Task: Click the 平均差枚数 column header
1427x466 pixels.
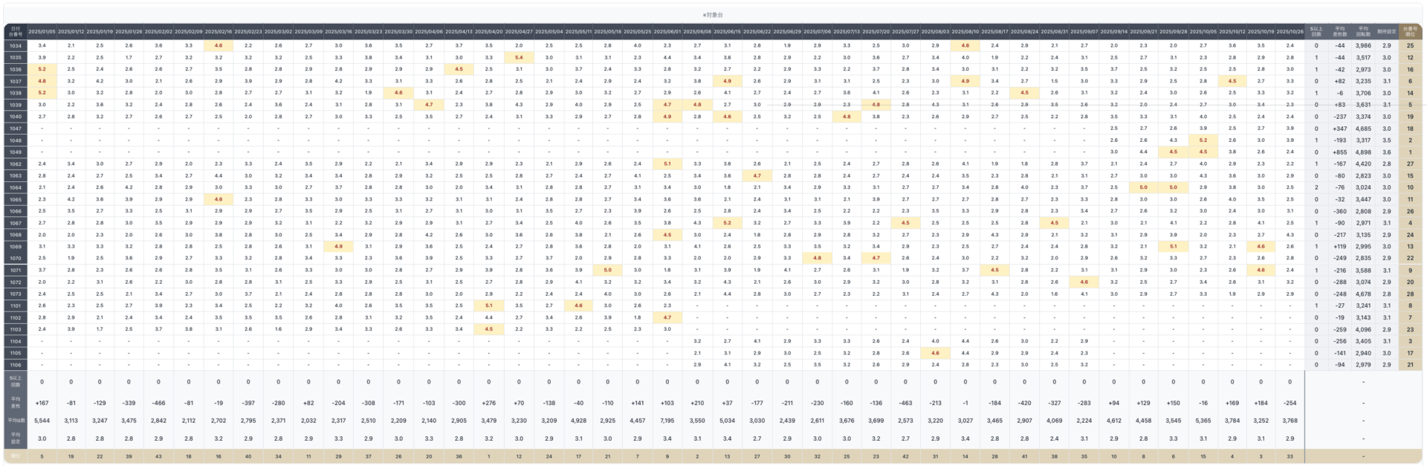Action: coord(1339,32)
